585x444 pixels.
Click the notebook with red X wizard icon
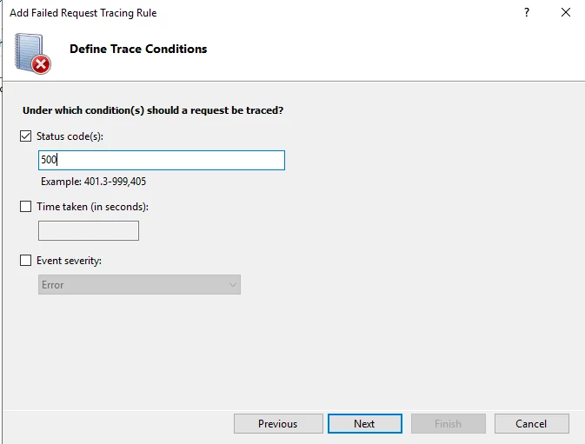(x=32, y=54)
